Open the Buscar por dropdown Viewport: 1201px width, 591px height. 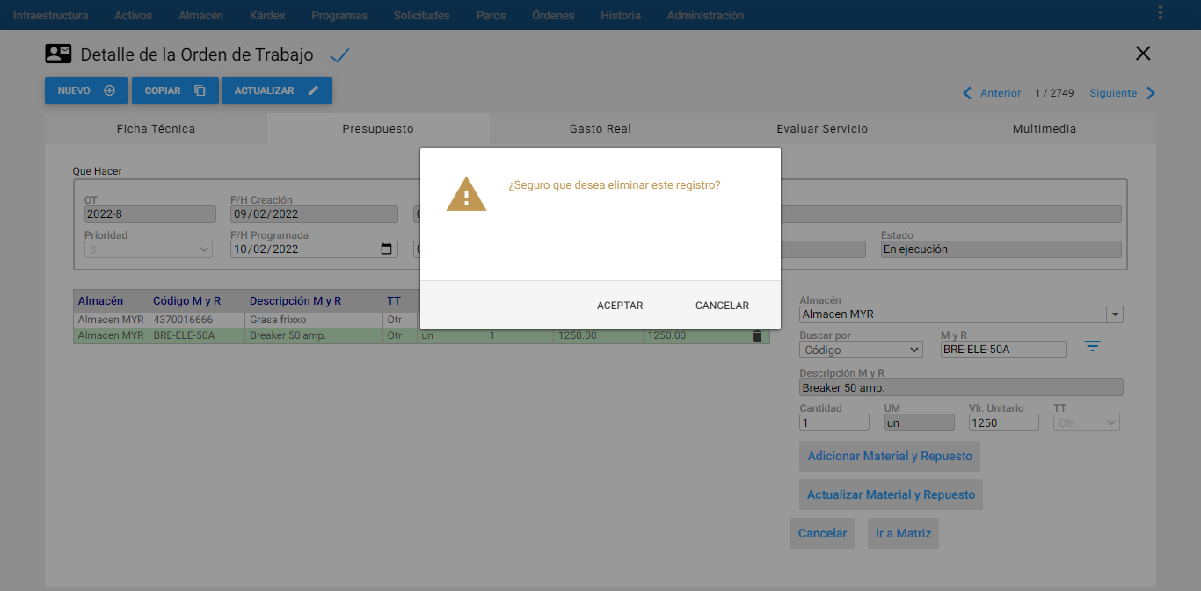pos(861,350)
